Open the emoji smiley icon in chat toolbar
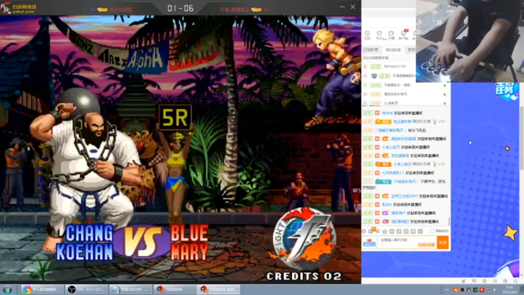The image size is (524, 295). 364,231
